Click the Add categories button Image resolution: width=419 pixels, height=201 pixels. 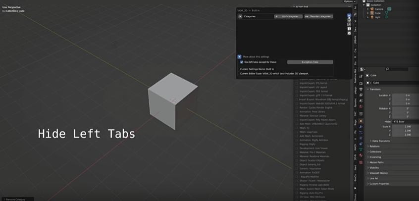click(288, 16)
